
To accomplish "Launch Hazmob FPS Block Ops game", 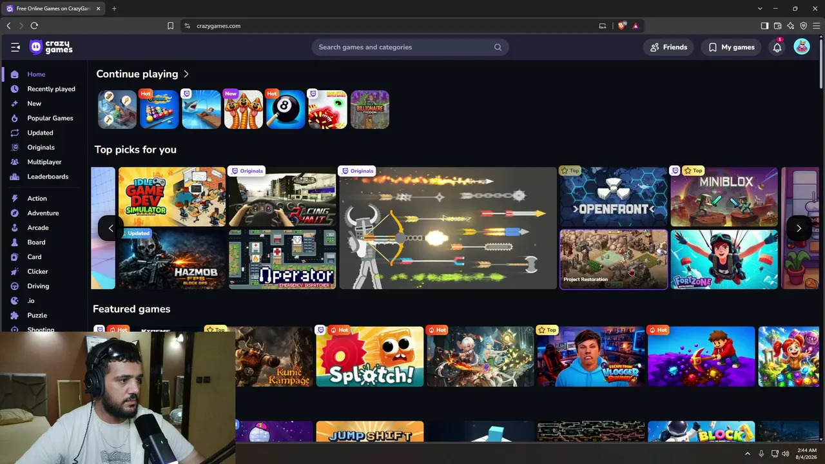I will 172,259.
